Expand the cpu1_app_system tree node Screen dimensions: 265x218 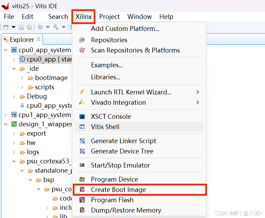pyautogui.click(x=6, y=115)
